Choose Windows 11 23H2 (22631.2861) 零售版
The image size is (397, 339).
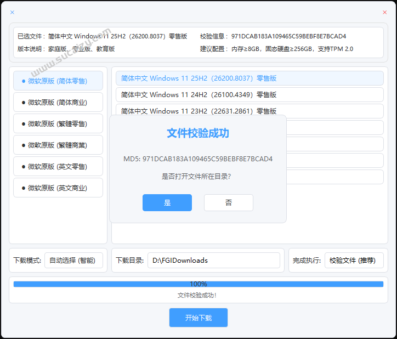(249, 110)
